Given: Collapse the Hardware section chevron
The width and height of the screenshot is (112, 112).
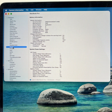Looking at the screenshot, I should 7,18.
